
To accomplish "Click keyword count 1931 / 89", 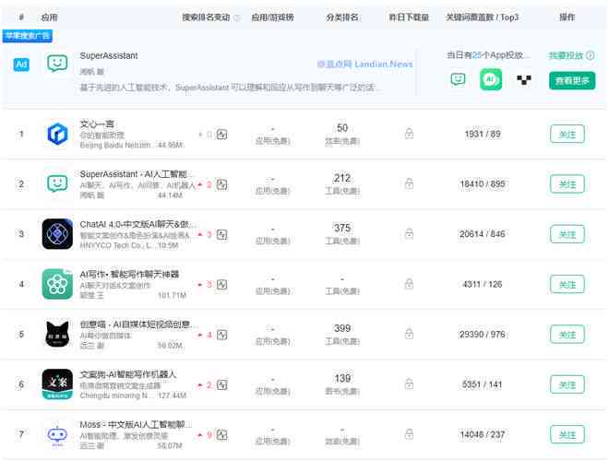I will (483, 135).
